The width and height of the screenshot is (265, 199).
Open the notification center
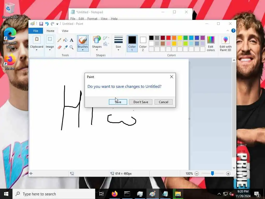257,194
